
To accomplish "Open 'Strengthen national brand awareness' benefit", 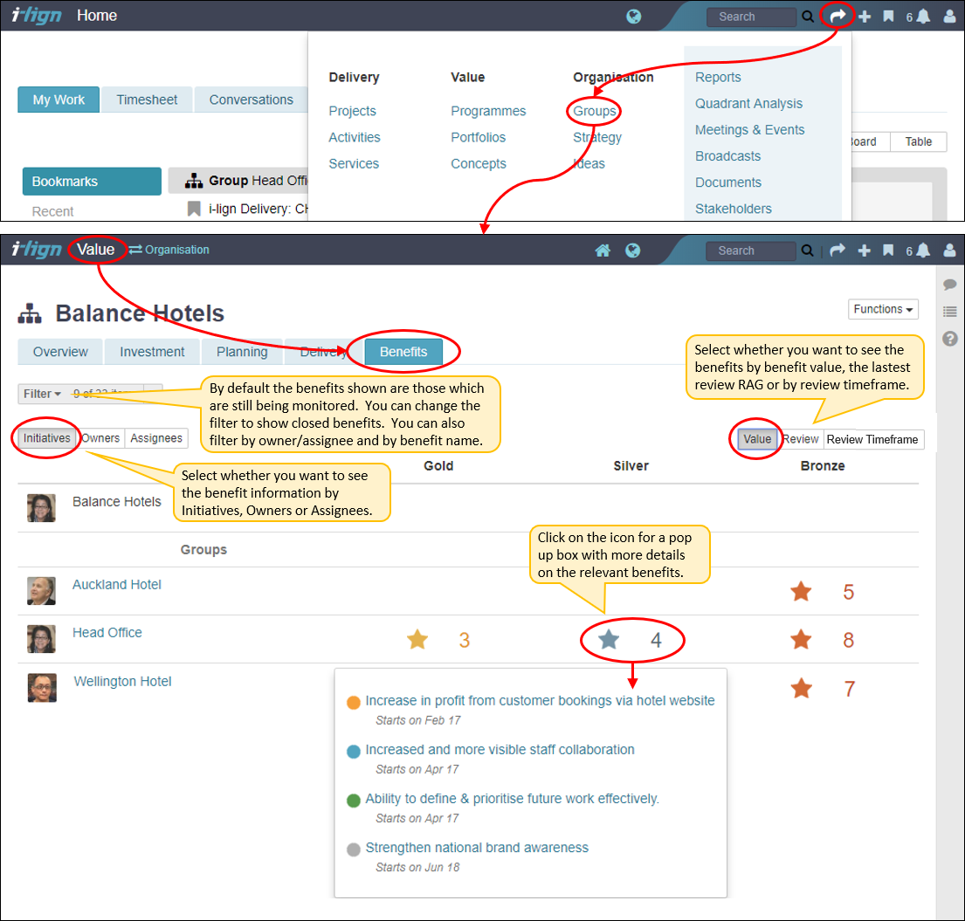I will click(x=477, y=847).
